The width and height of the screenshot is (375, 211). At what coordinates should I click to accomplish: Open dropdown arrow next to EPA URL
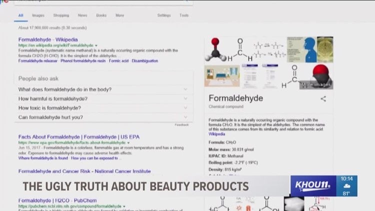click(128, 143)
